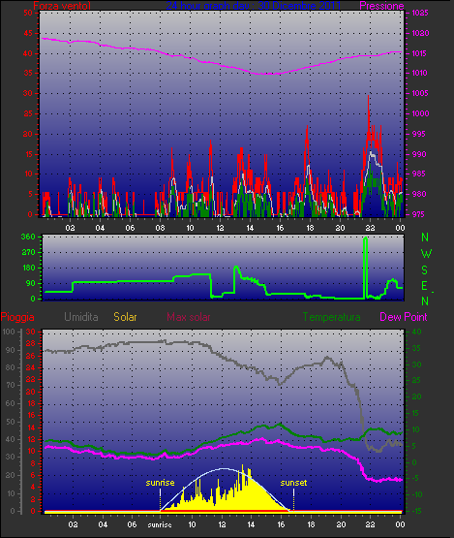Click the magenta Dew Point legend label
This screenshot has width=454, height=538.
pyautogui.click(x=404, y=317)
